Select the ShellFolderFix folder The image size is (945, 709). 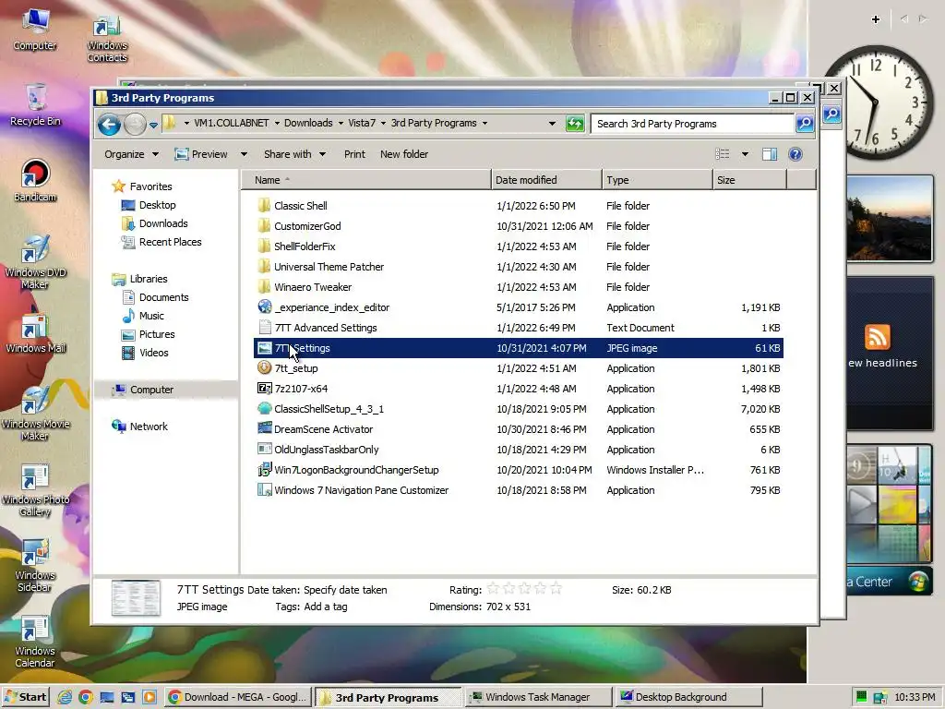[x=519, y=246]
